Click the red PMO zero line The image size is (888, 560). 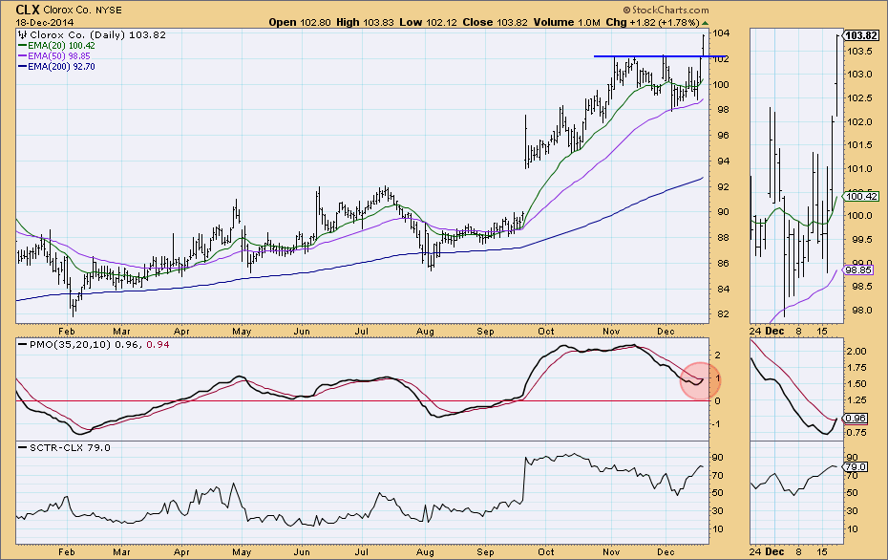click(x=362, y=401)
